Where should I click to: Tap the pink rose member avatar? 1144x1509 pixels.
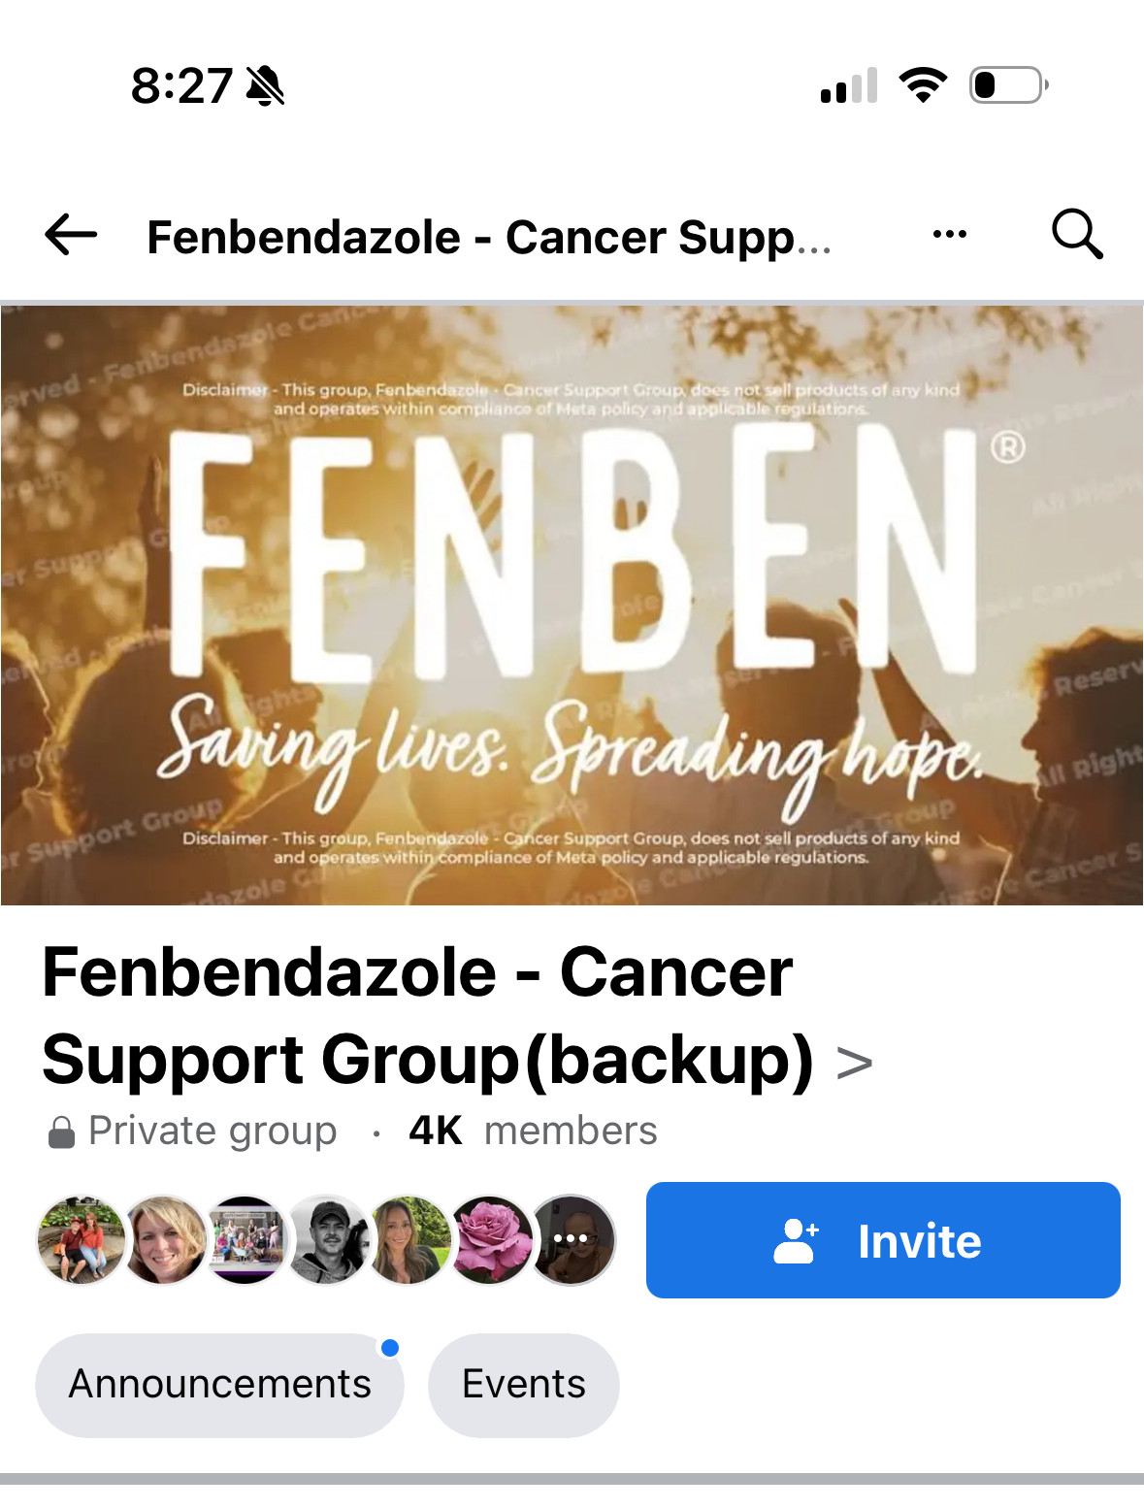490,1239
